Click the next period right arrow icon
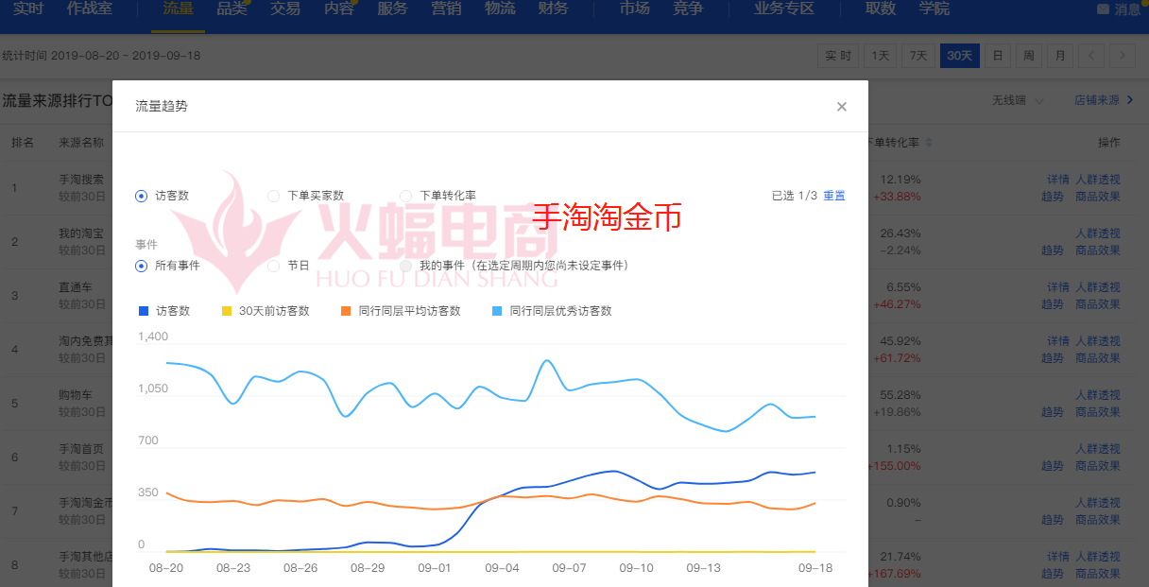 pos(1123,56)
